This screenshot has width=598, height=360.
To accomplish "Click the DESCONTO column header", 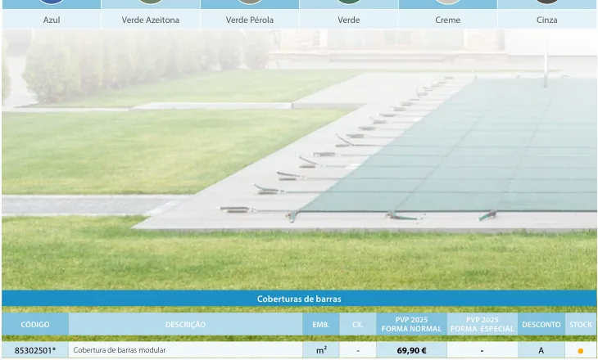I will click(541, 325).
